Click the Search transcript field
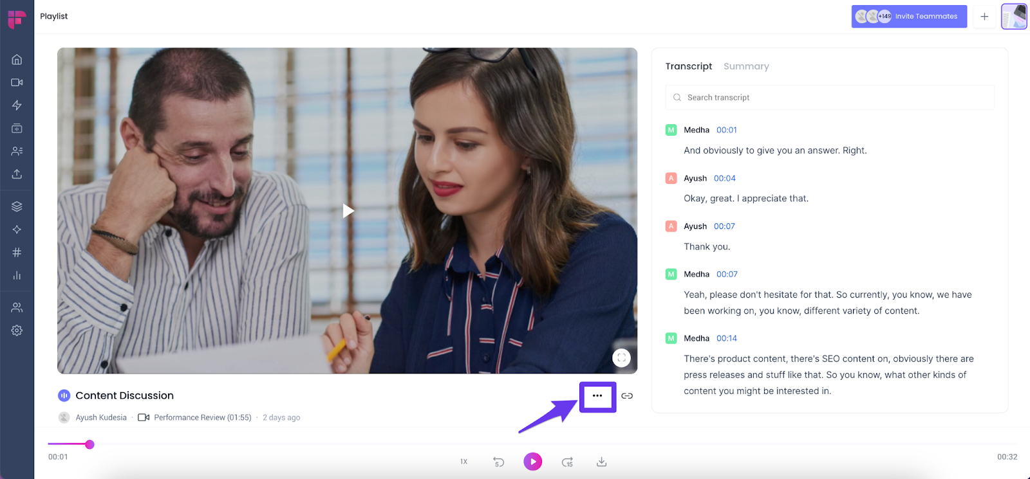Image resolution: width=1030 pixels, height=479 pixels. point(830,98)
